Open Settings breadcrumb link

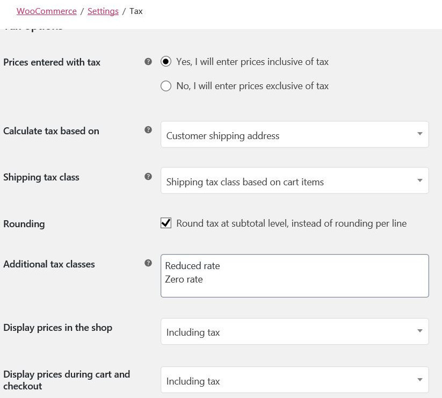[x=103, y=11]
